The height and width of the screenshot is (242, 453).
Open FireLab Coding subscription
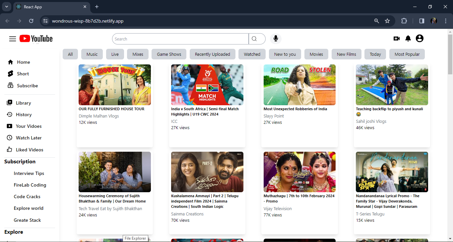[x=30, y=185]
